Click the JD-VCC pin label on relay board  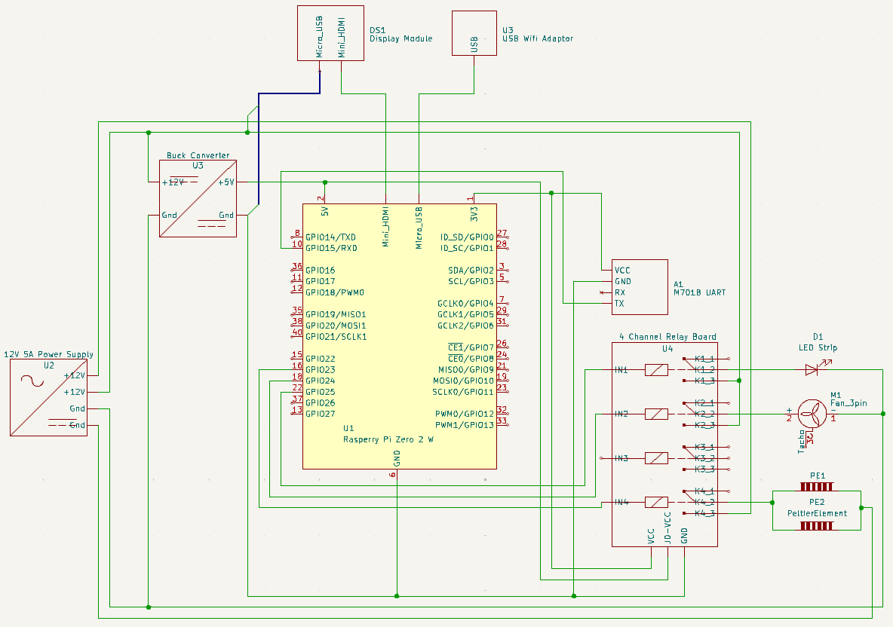coord(667,528)
